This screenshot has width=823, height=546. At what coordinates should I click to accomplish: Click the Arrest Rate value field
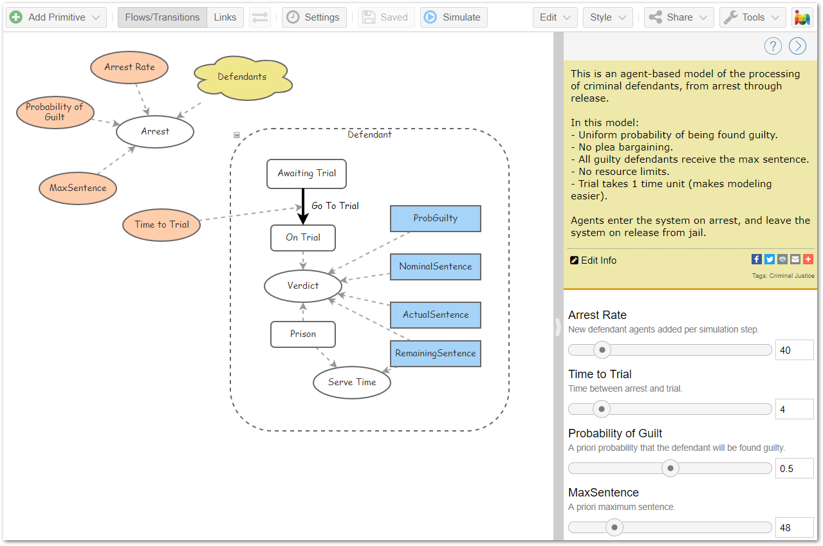pos(794,350)
